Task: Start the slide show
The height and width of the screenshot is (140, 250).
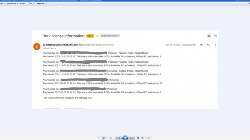Action: coord(125,138)
